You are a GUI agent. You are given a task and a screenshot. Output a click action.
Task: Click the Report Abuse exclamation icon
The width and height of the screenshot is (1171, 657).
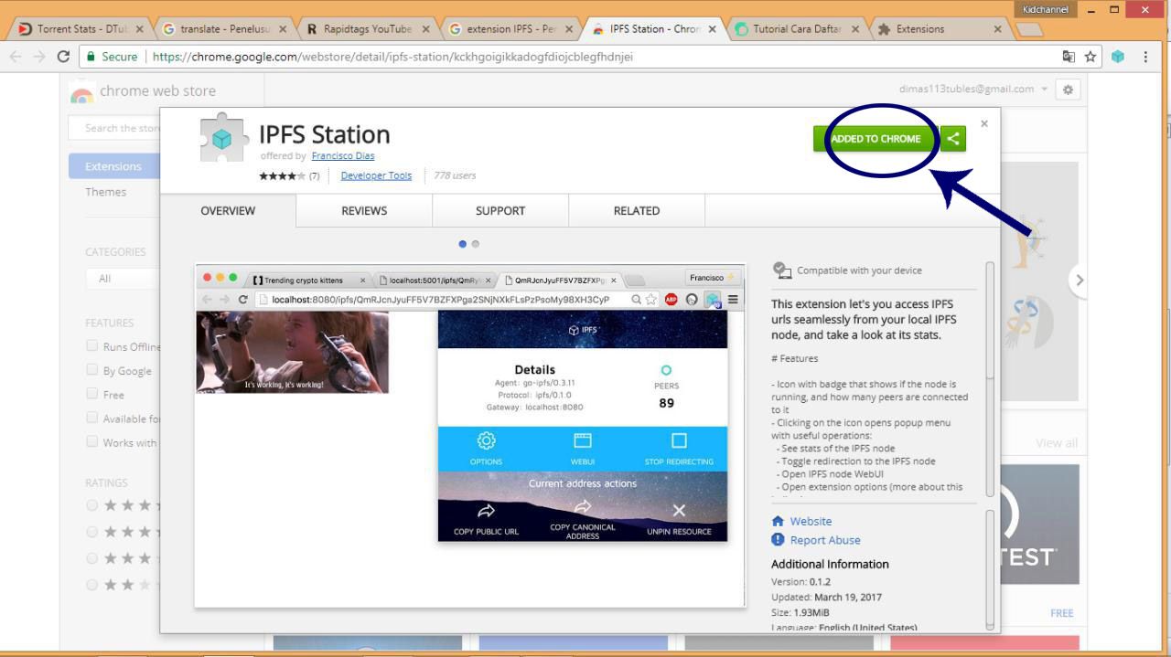779,540
